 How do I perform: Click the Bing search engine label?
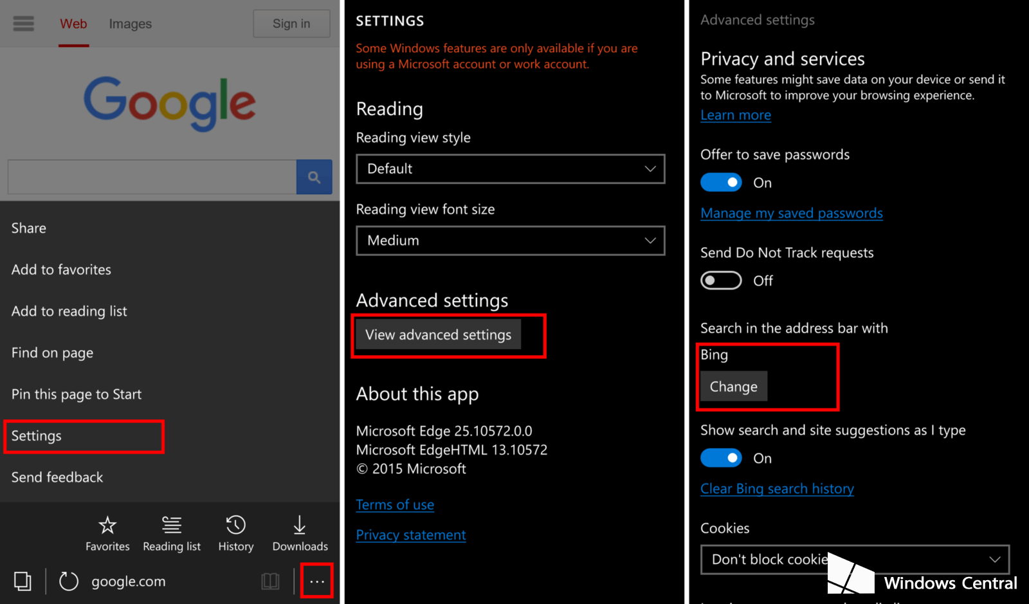pos(714,354)
